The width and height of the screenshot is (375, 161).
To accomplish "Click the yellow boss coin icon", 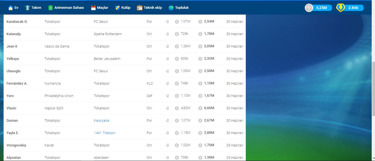I will point(341,8).
